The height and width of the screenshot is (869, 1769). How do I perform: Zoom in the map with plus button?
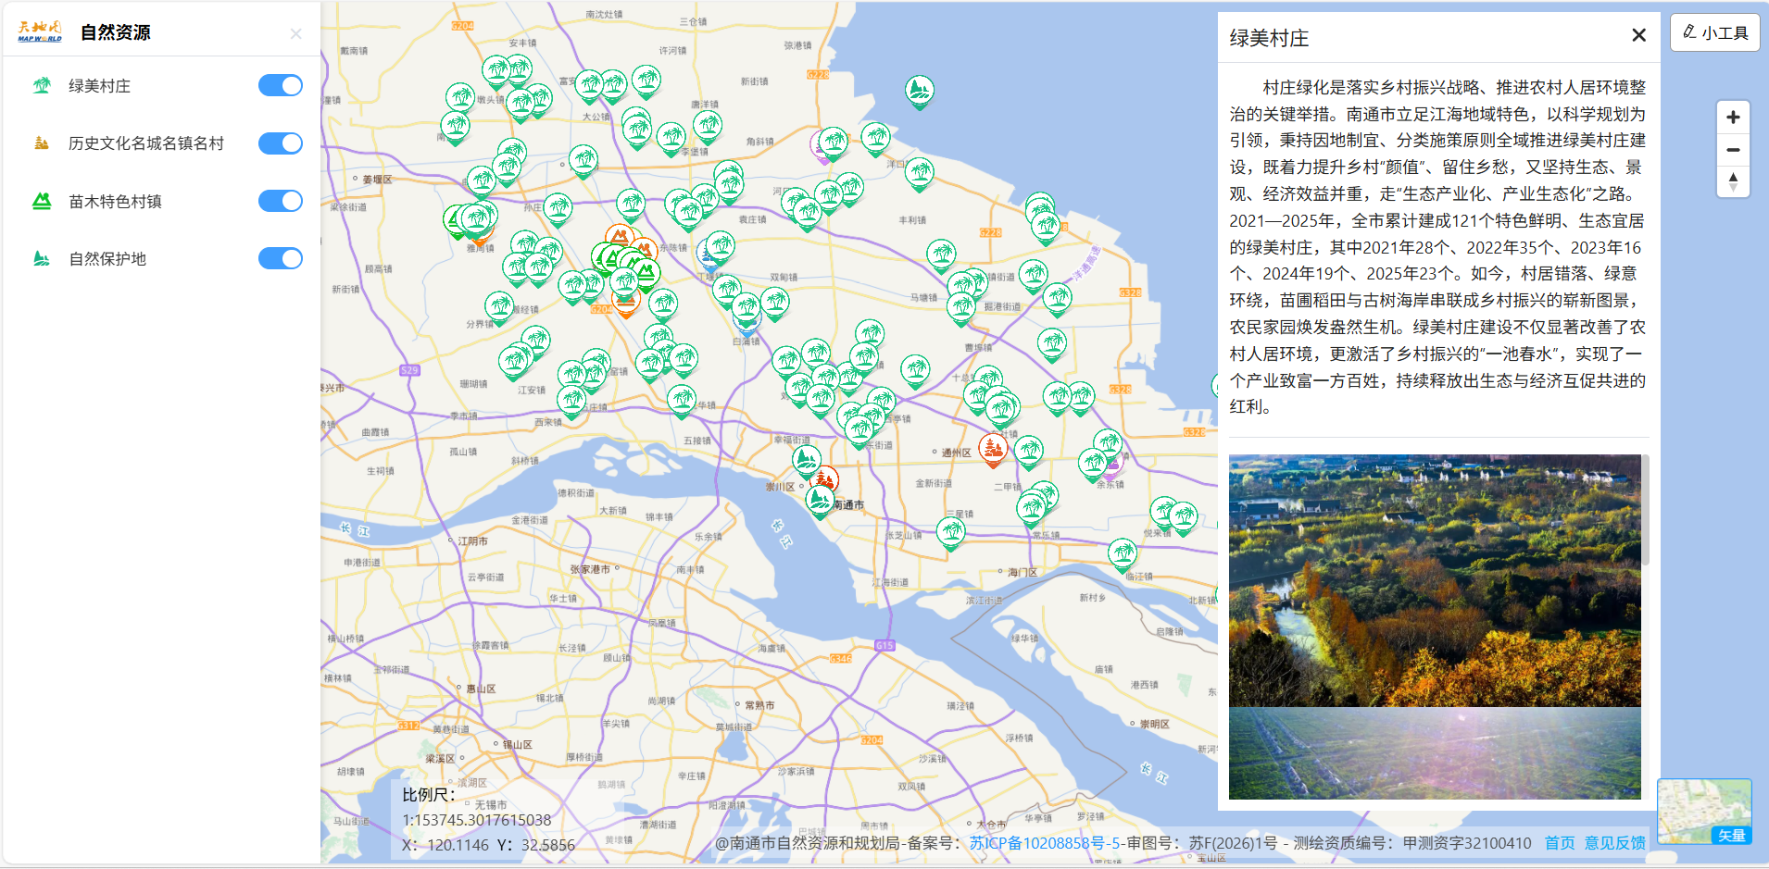(x=1733, y=118)
